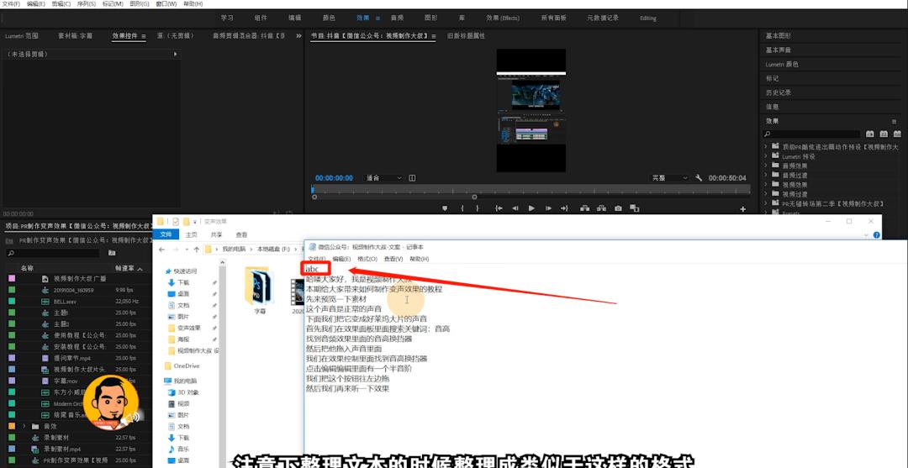Show more panel tabs with double chevron
Image resolution: width=908 pixels, height=468 pixels.
(298, 36)
